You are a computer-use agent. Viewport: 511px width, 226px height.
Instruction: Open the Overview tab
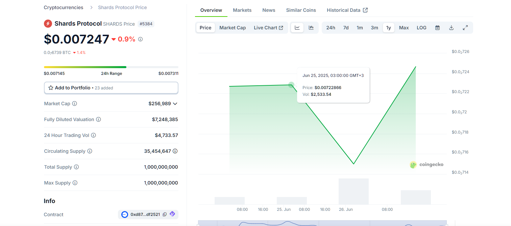coord(211,10)
